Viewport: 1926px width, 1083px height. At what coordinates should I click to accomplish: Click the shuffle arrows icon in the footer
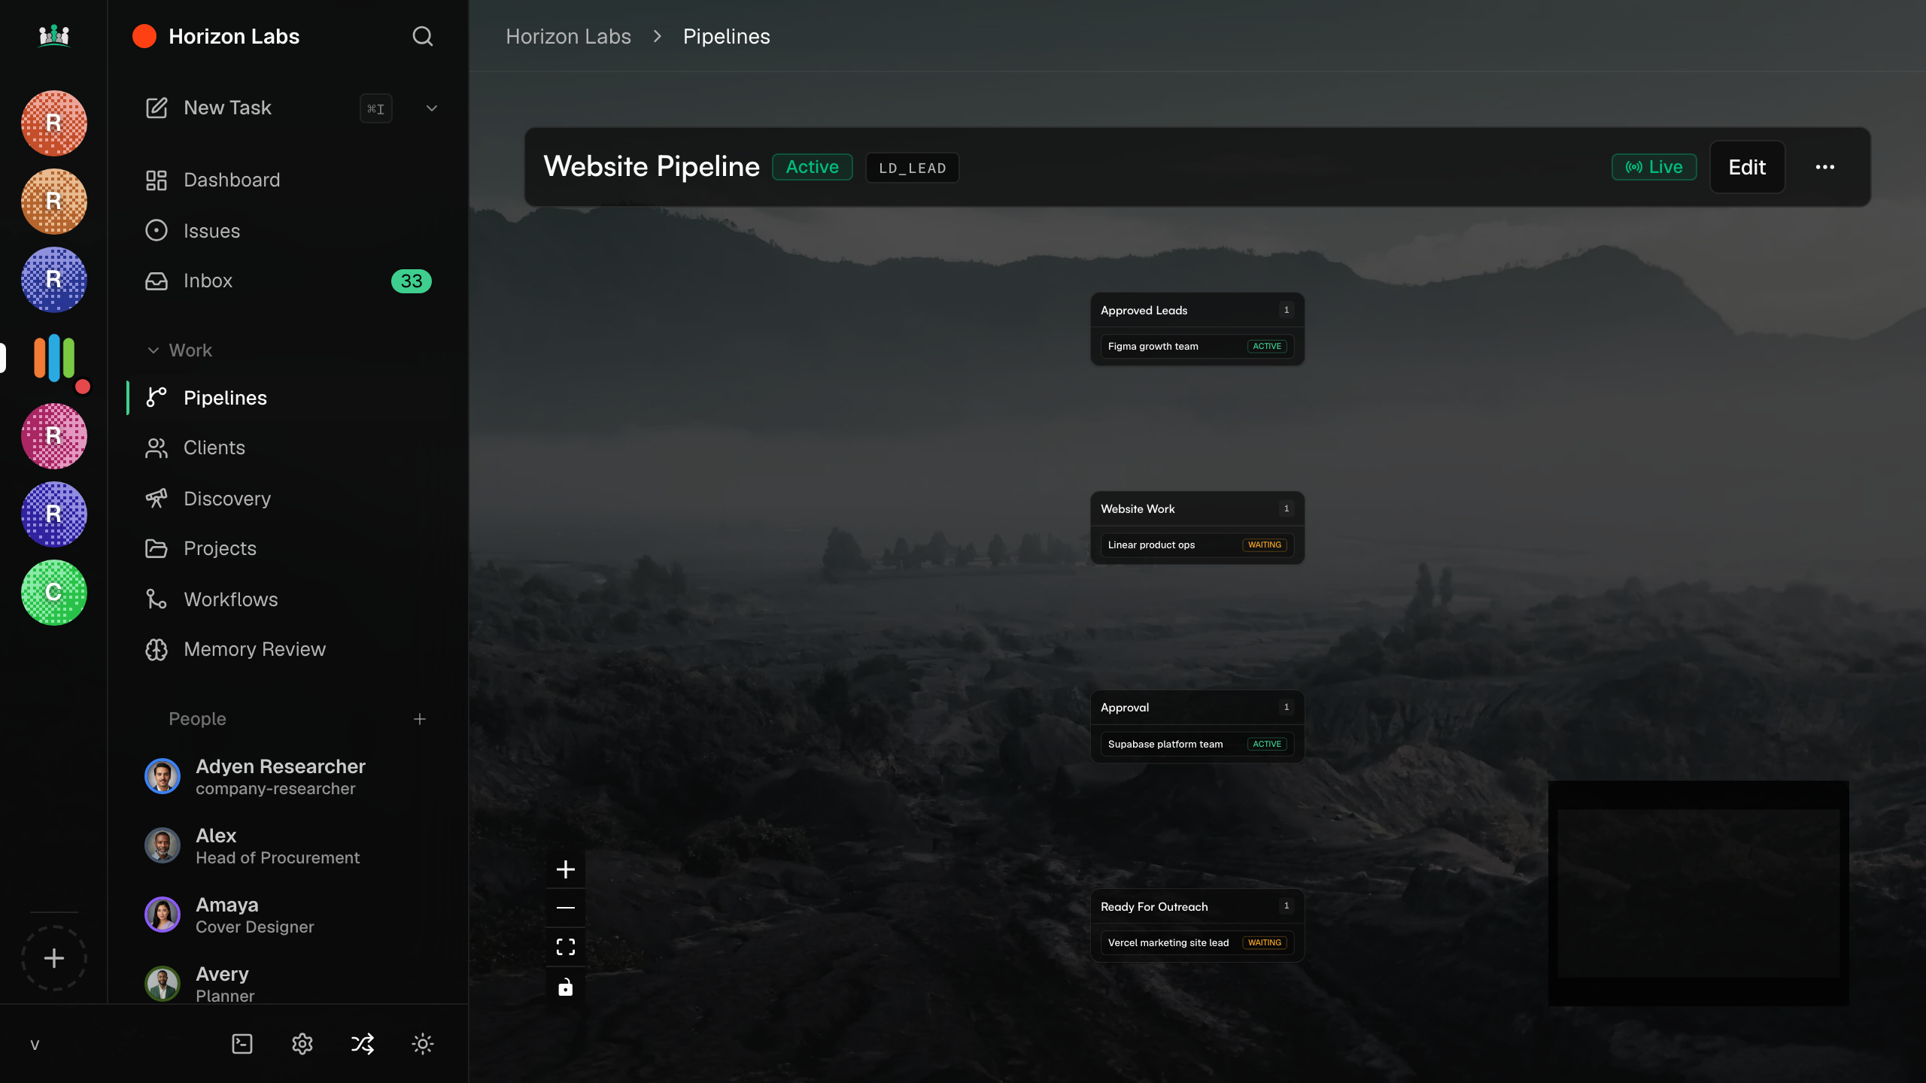(363, 1044)
